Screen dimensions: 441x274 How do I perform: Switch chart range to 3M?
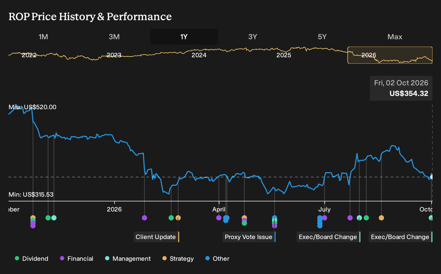tap(114, 37)
